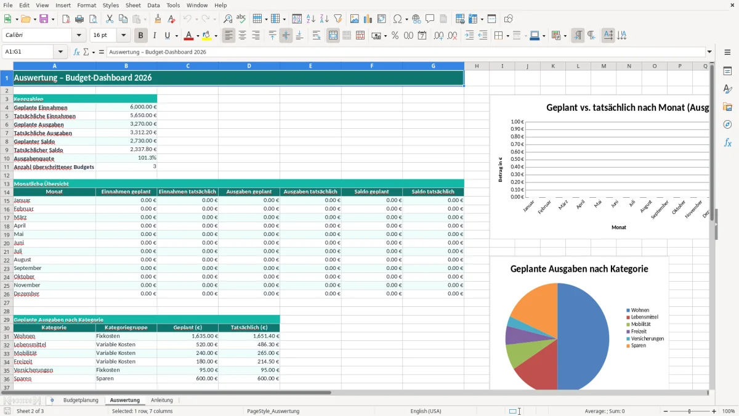Screen dimensions: 739x416
Task: Toggle Align Left
Action: click(x=228, y=36)
